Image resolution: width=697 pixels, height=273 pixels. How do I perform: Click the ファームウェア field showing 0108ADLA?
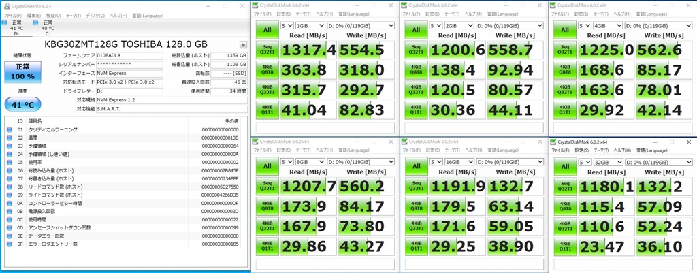pos(129,56)
